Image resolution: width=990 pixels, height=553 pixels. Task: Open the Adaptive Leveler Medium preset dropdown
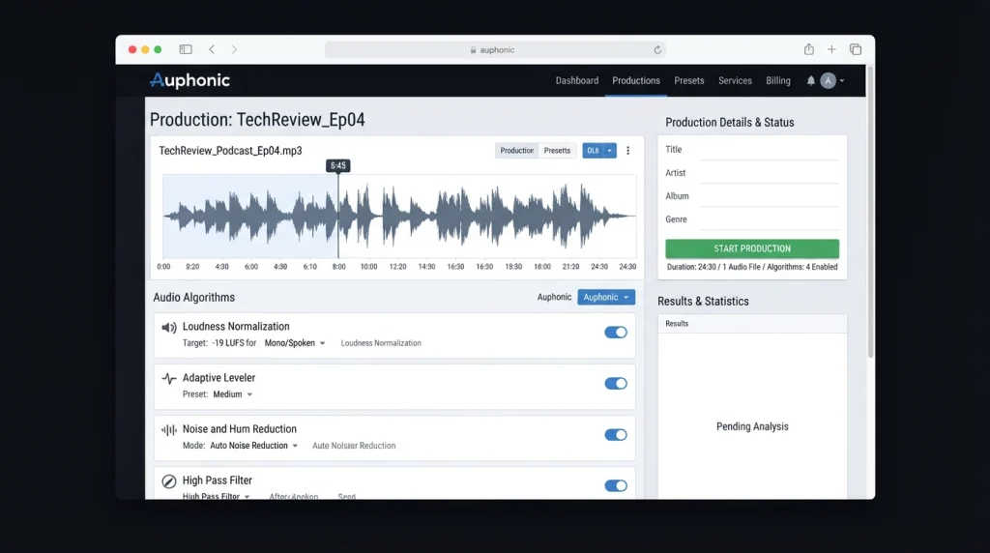[232, 393]
